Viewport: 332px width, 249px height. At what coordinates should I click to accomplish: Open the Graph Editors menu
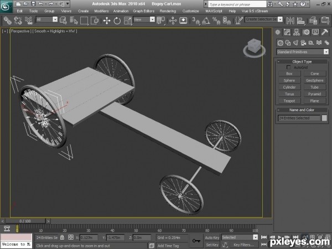pyautogui.click(x=144, y=11)
